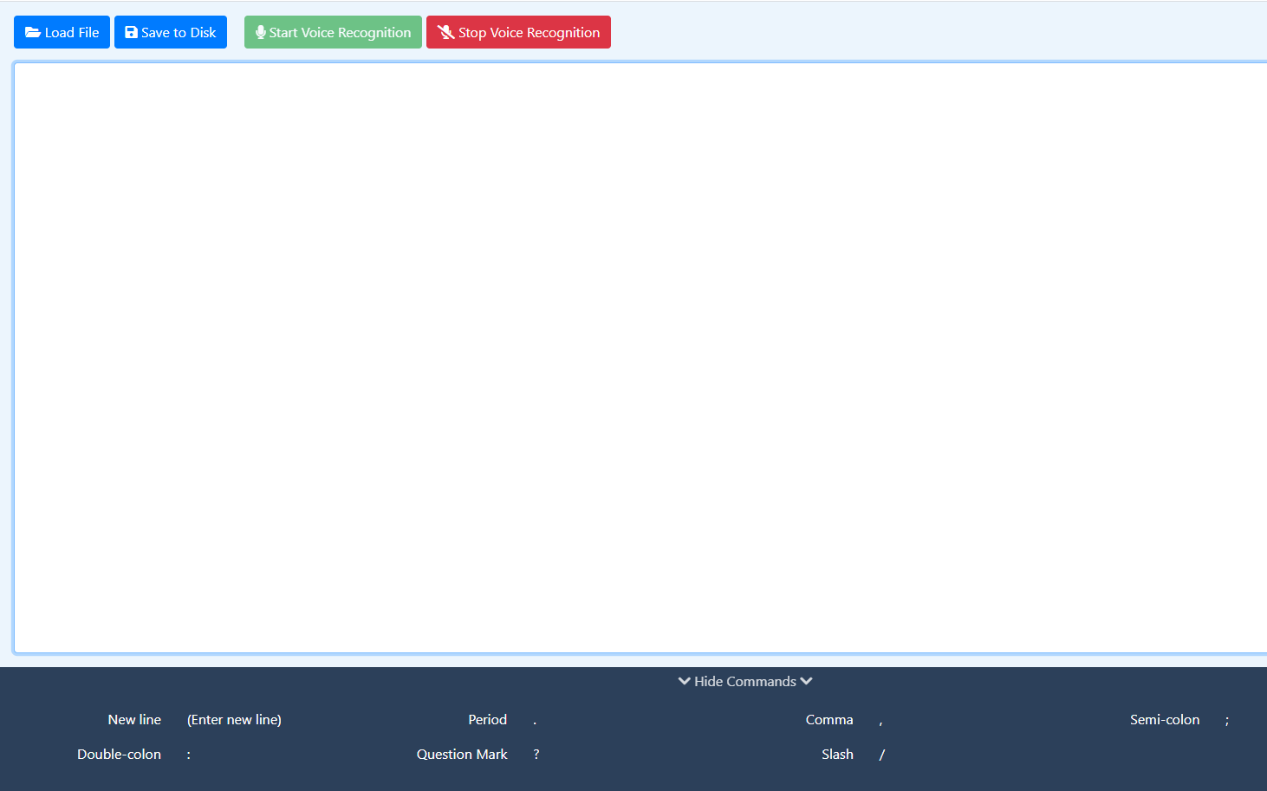Collapse commands via chevron left of Hide Commands

point(684,681)
